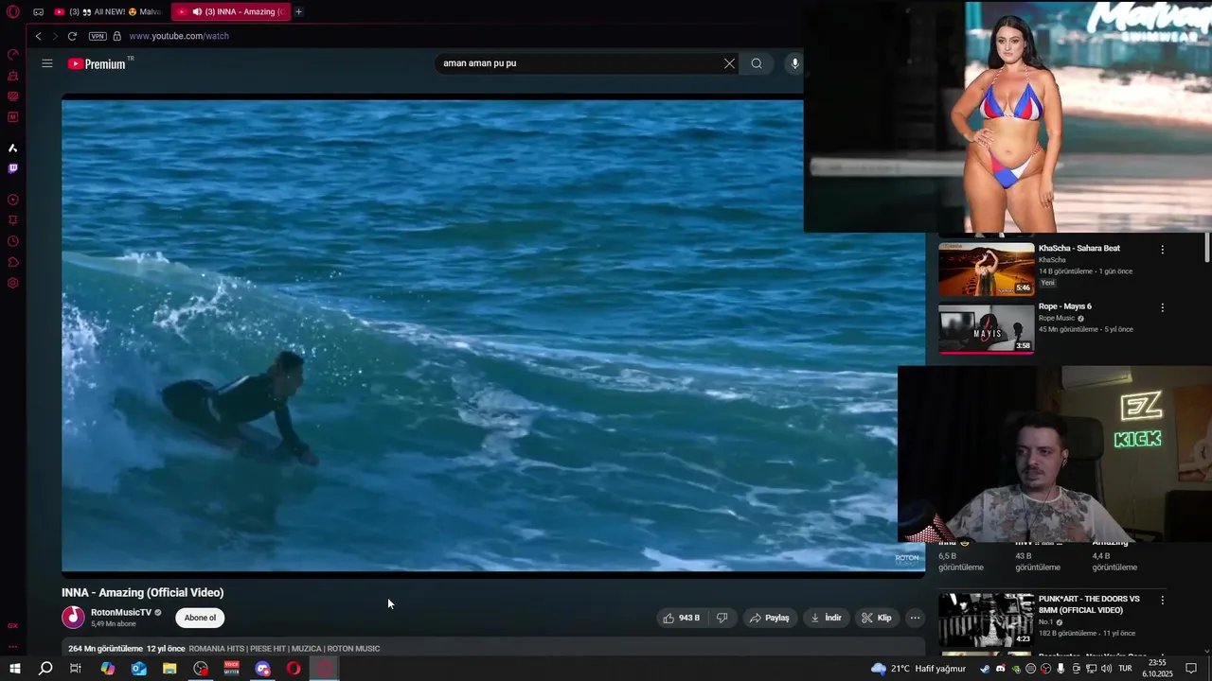
Task: Expand description showing '264 Mn görüntüleme'
Action: [492, 648]
